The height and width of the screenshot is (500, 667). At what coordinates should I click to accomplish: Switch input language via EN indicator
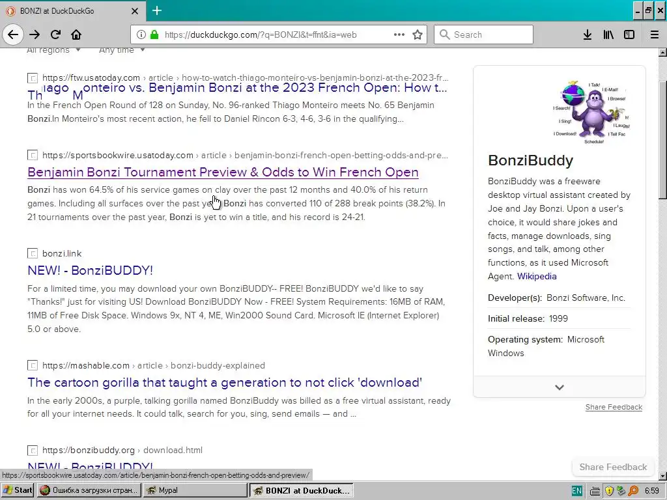coord(577,491)
